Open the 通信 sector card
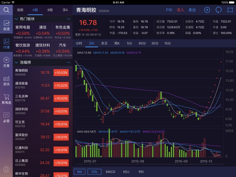 pyautogui.click(x=42, y=31)
